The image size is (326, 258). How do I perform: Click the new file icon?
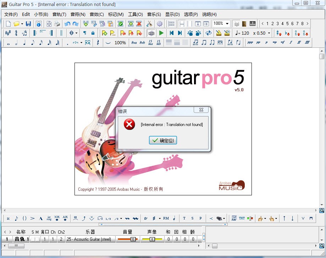[8, 24]
